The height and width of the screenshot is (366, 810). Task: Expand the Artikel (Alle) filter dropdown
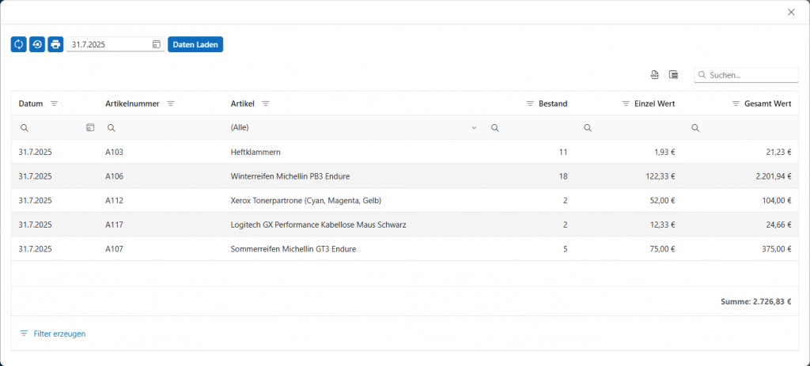click(475, 128)
